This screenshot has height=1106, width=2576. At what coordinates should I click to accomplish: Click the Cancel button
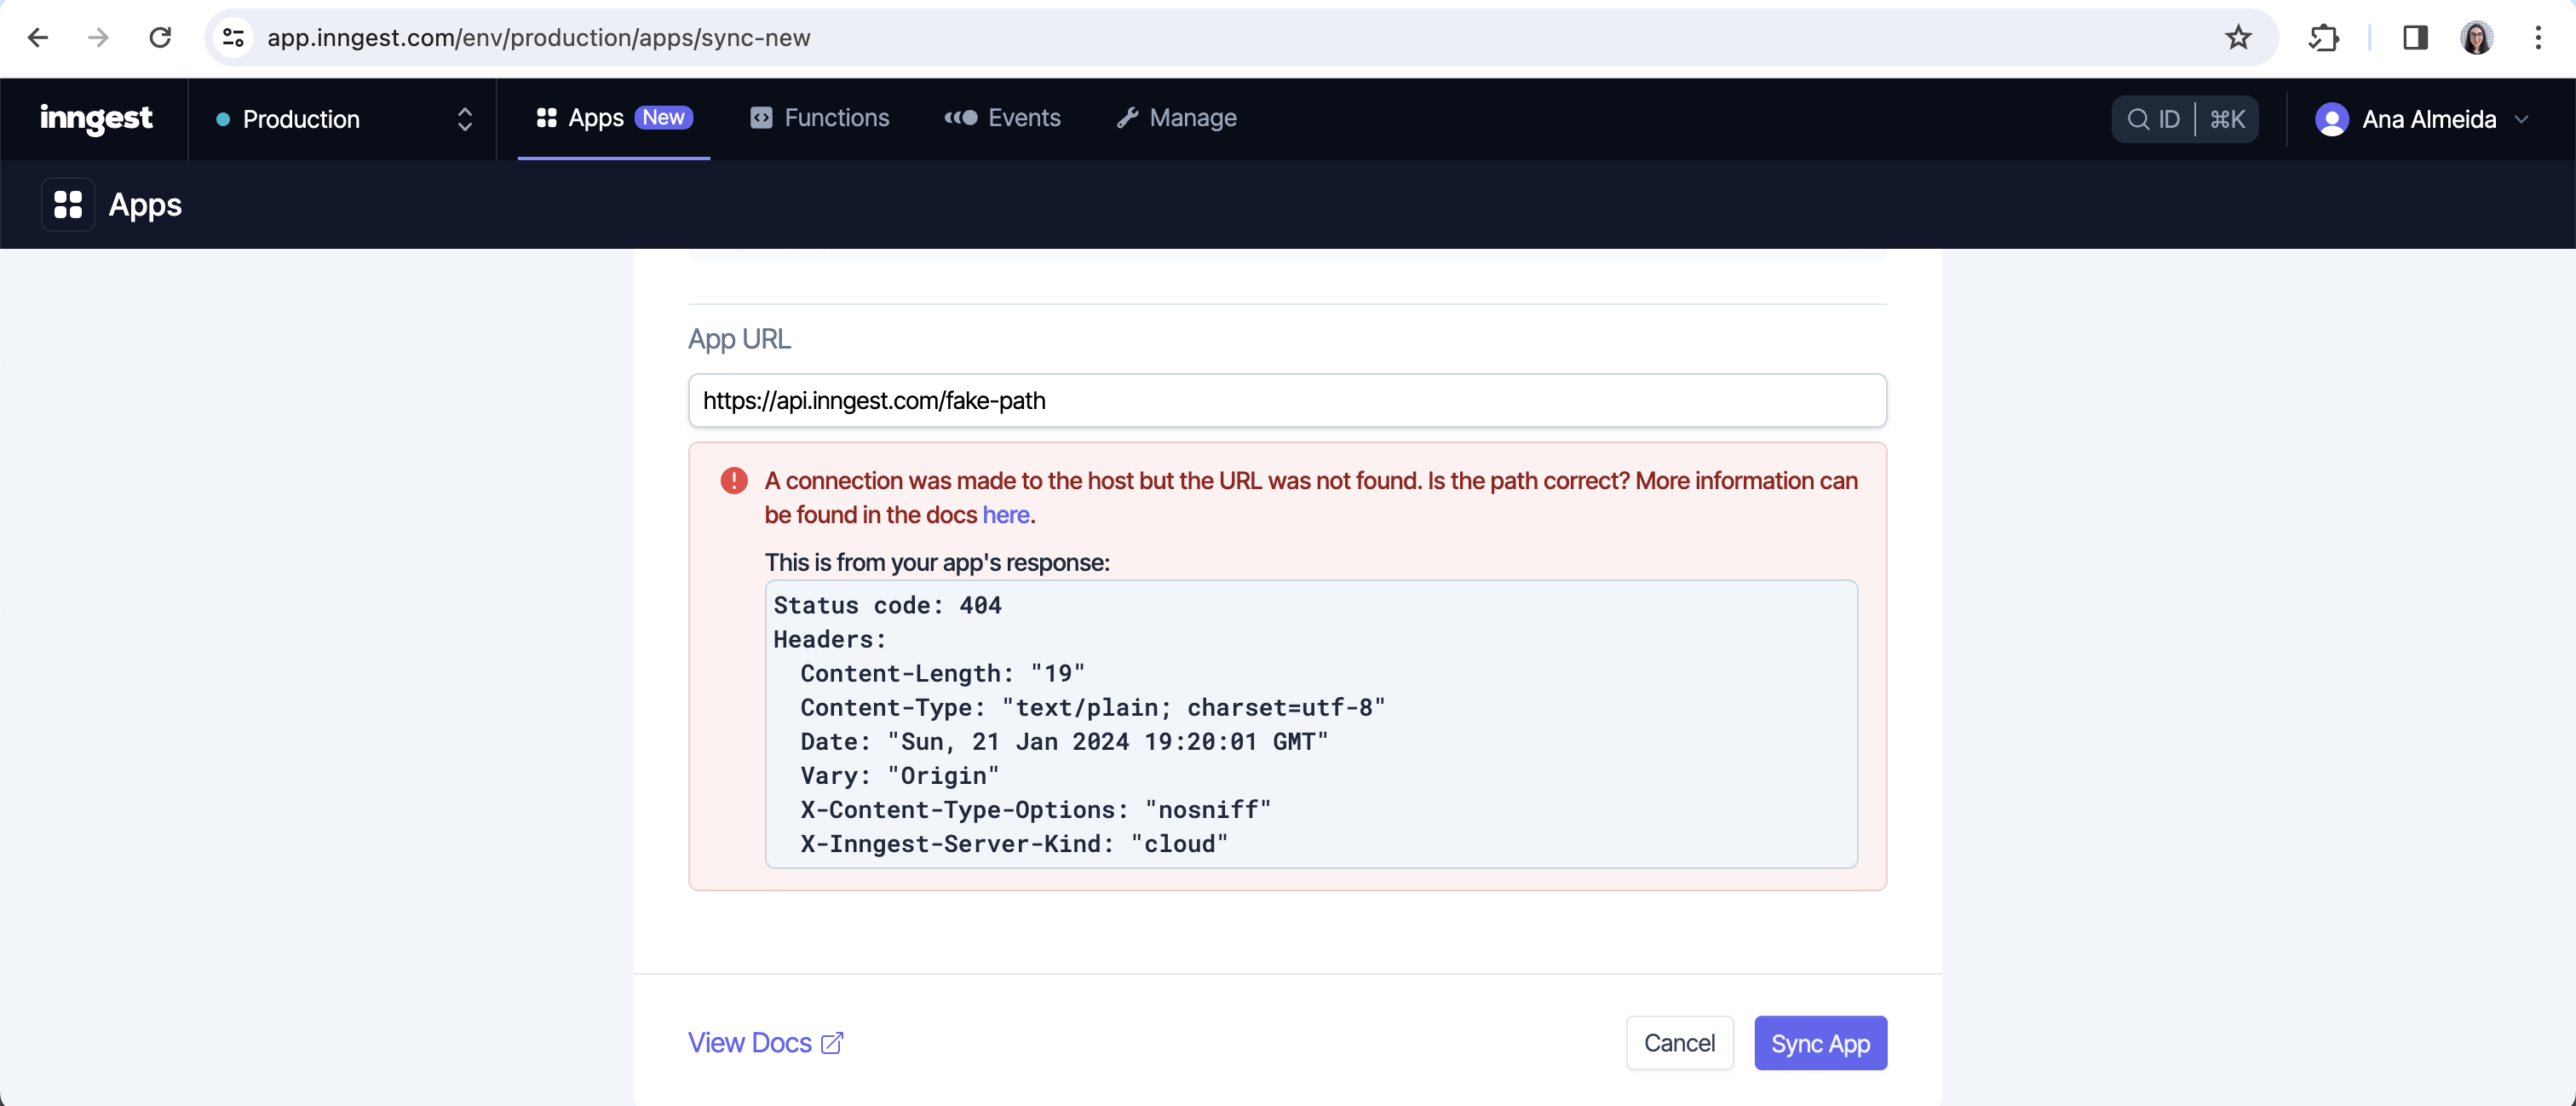tap(1679, 1042)
